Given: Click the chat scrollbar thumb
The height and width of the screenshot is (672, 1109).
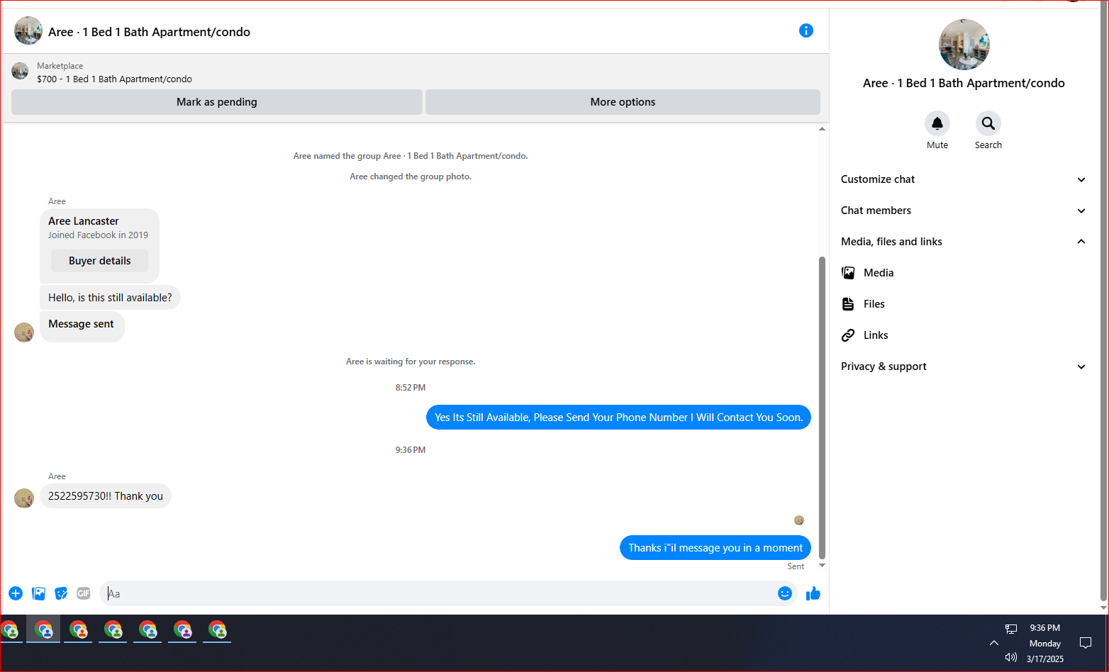Looking at the screenshot, I should point(822,408).
